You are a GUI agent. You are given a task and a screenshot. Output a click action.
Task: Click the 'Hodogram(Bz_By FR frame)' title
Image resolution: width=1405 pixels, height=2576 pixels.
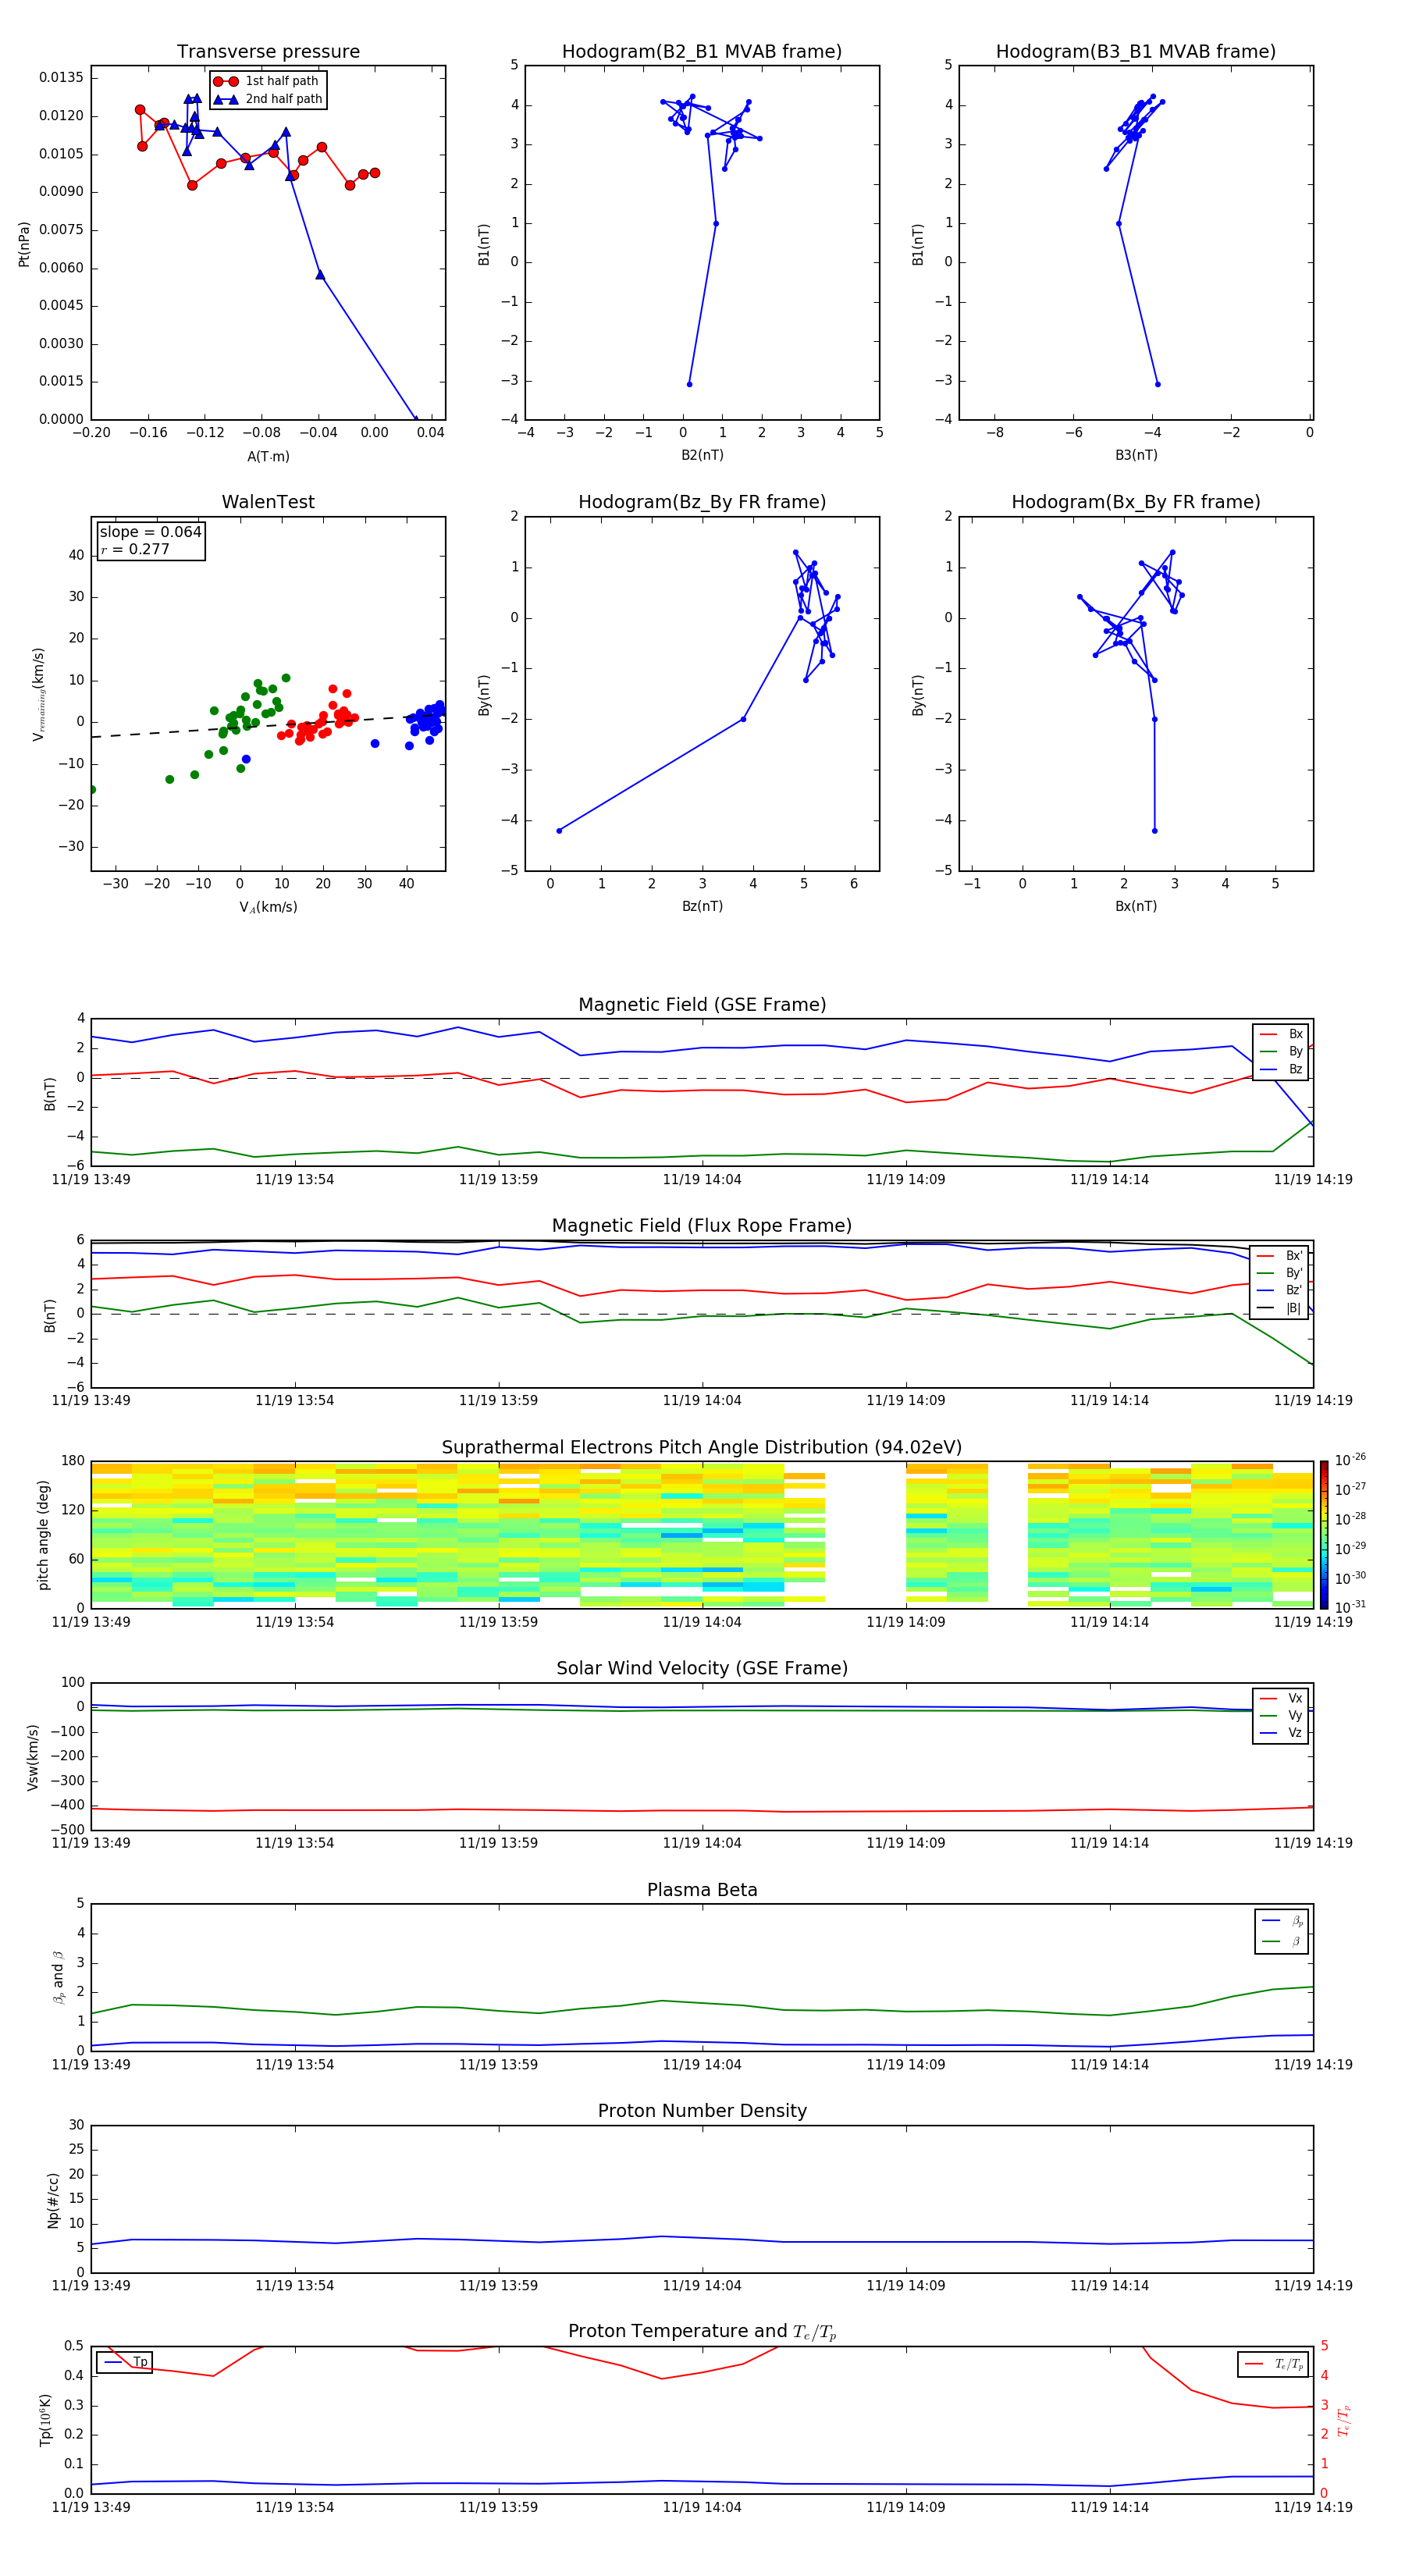point(702,502)
